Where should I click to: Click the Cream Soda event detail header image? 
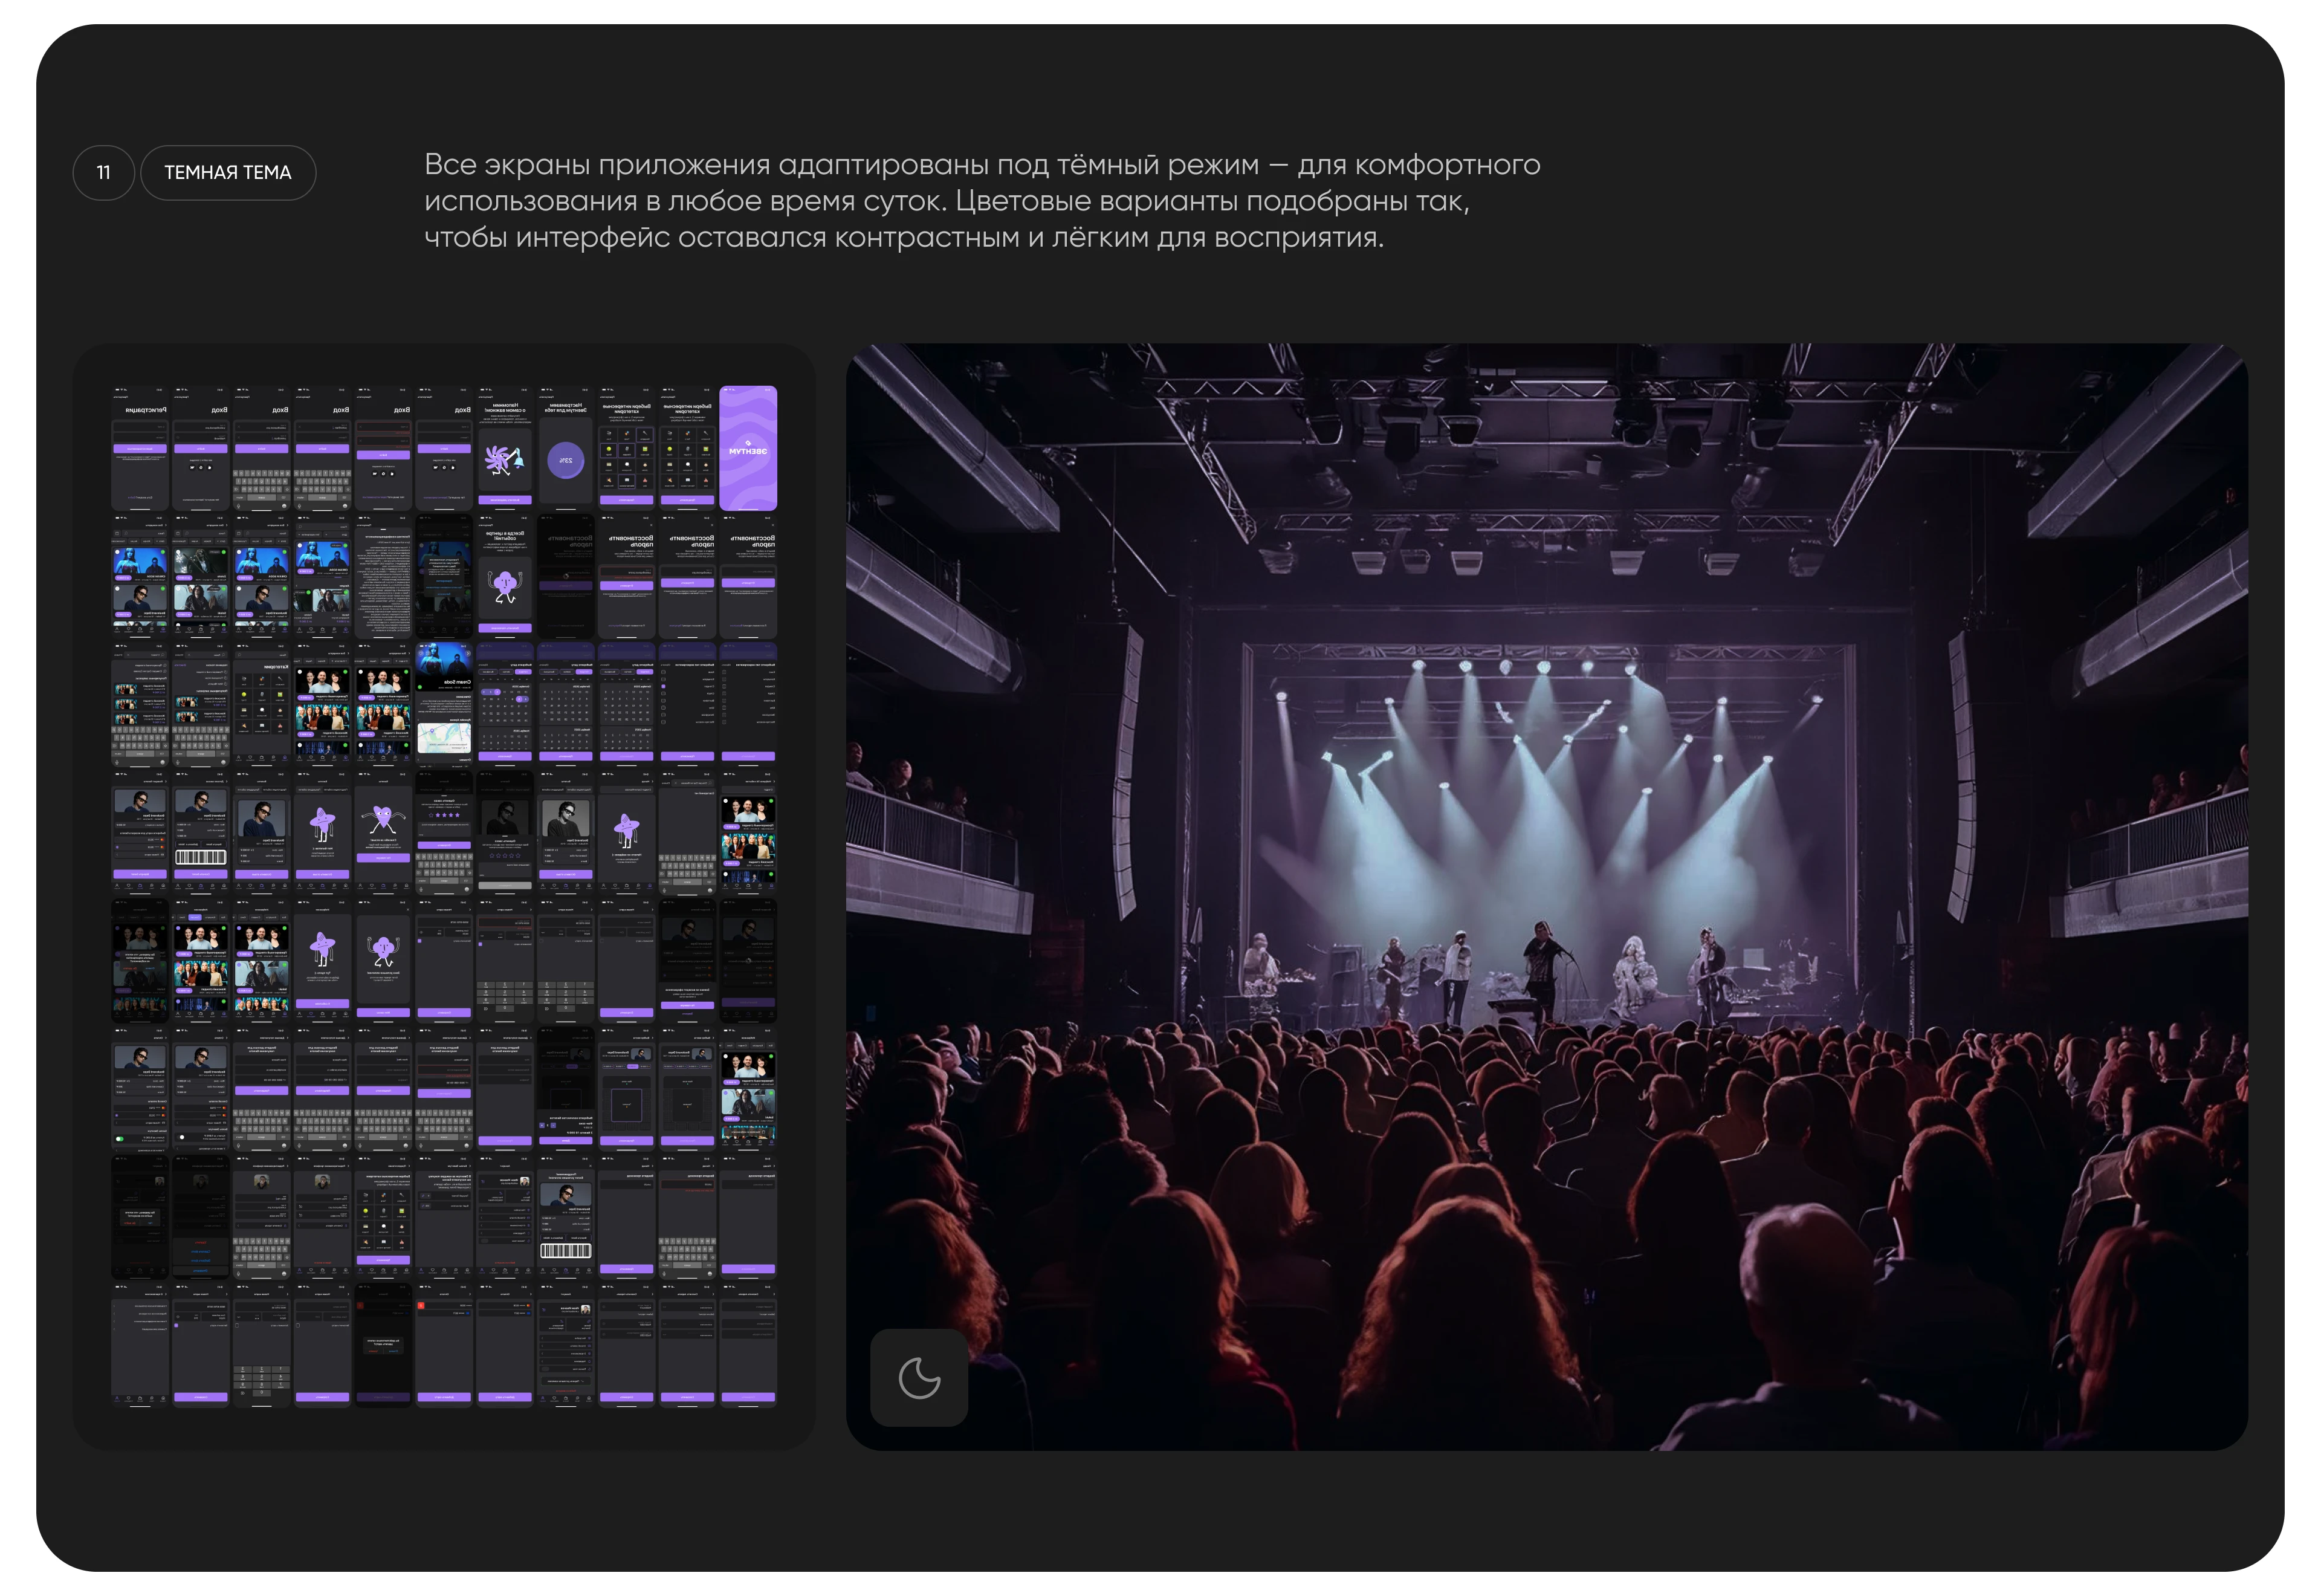(444, 665)
